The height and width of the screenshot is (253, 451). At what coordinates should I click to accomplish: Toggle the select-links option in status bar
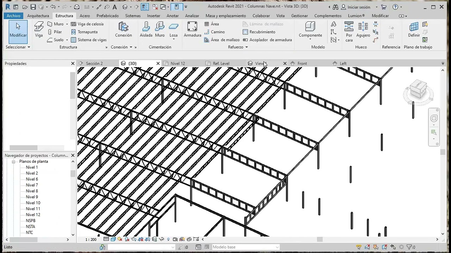[x=359, y=247]
